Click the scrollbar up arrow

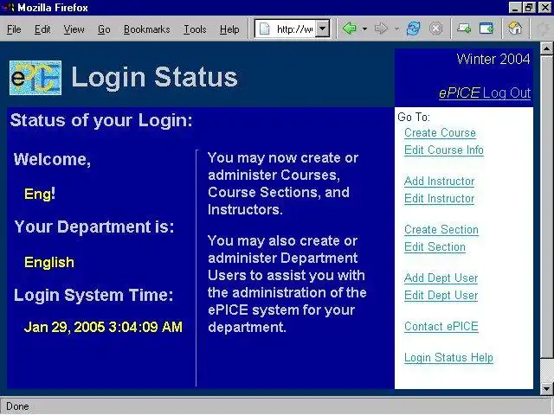[x=546, y=48]
